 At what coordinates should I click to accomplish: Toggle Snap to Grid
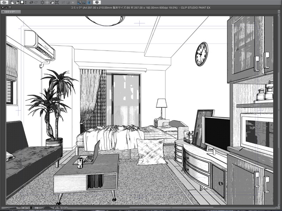coord(89,3)
